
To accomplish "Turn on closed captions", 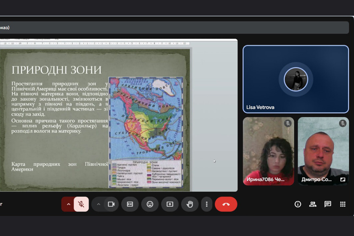I will (x=130, y=204).
